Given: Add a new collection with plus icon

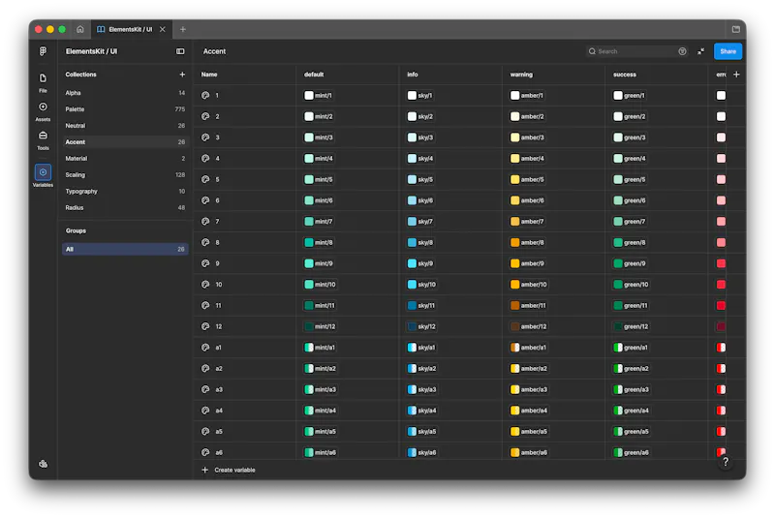Looking at the screenshot, I should coord(182,75).
